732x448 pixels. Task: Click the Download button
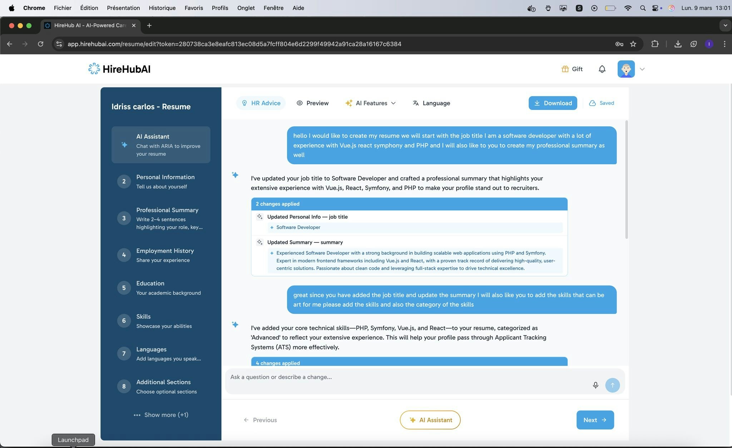coord(553,103)
